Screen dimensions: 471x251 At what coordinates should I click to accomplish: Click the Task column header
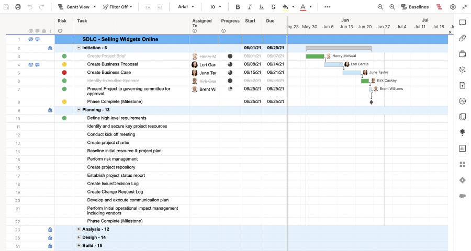pos(82,21)
